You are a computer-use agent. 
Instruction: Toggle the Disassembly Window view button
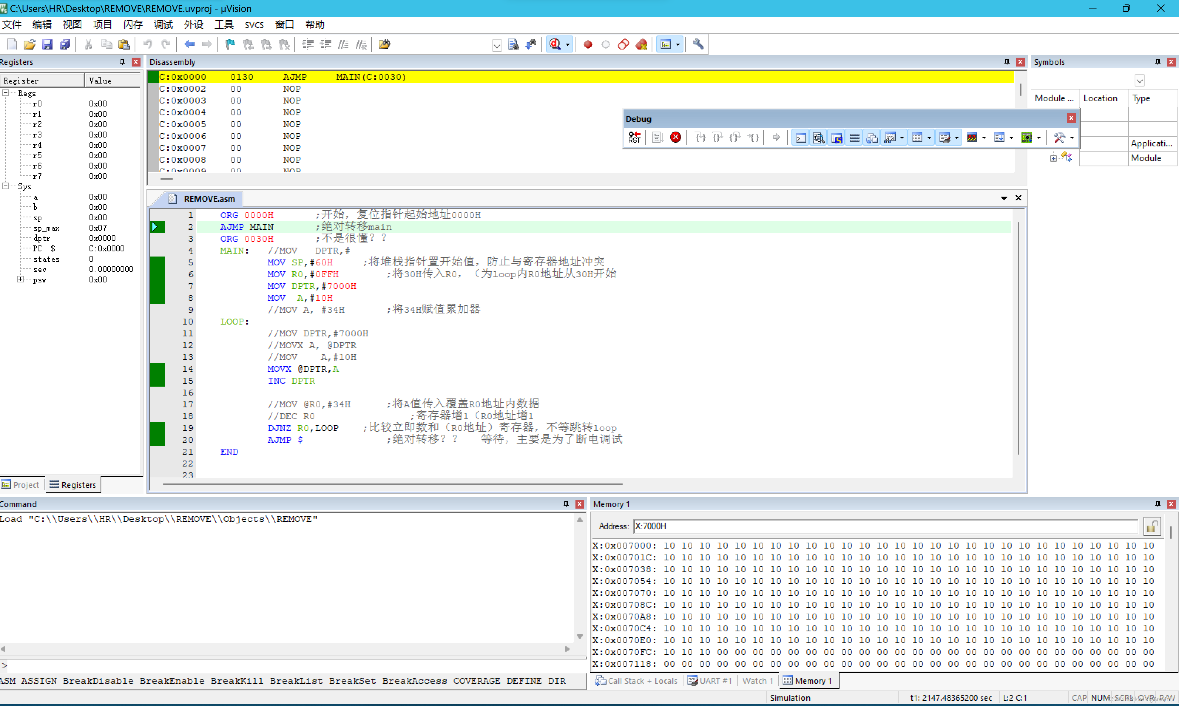click(x=819, y=138)
